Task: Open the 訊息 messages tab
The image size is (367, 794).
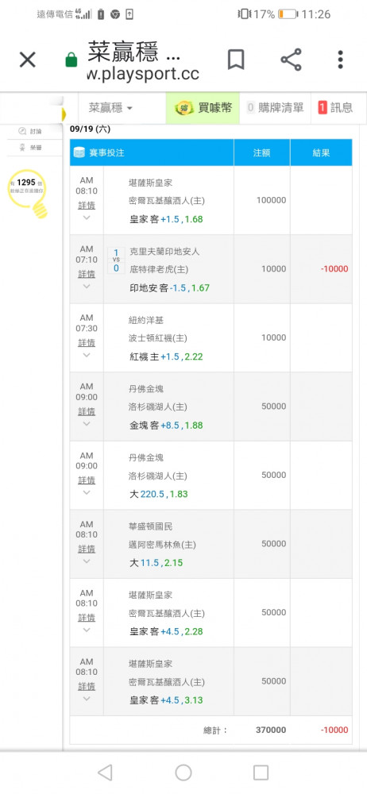Action: (x=335, y=108)
